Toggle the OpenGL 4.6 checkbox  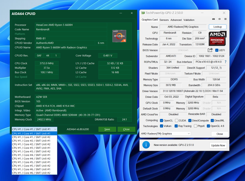[208, 126]
